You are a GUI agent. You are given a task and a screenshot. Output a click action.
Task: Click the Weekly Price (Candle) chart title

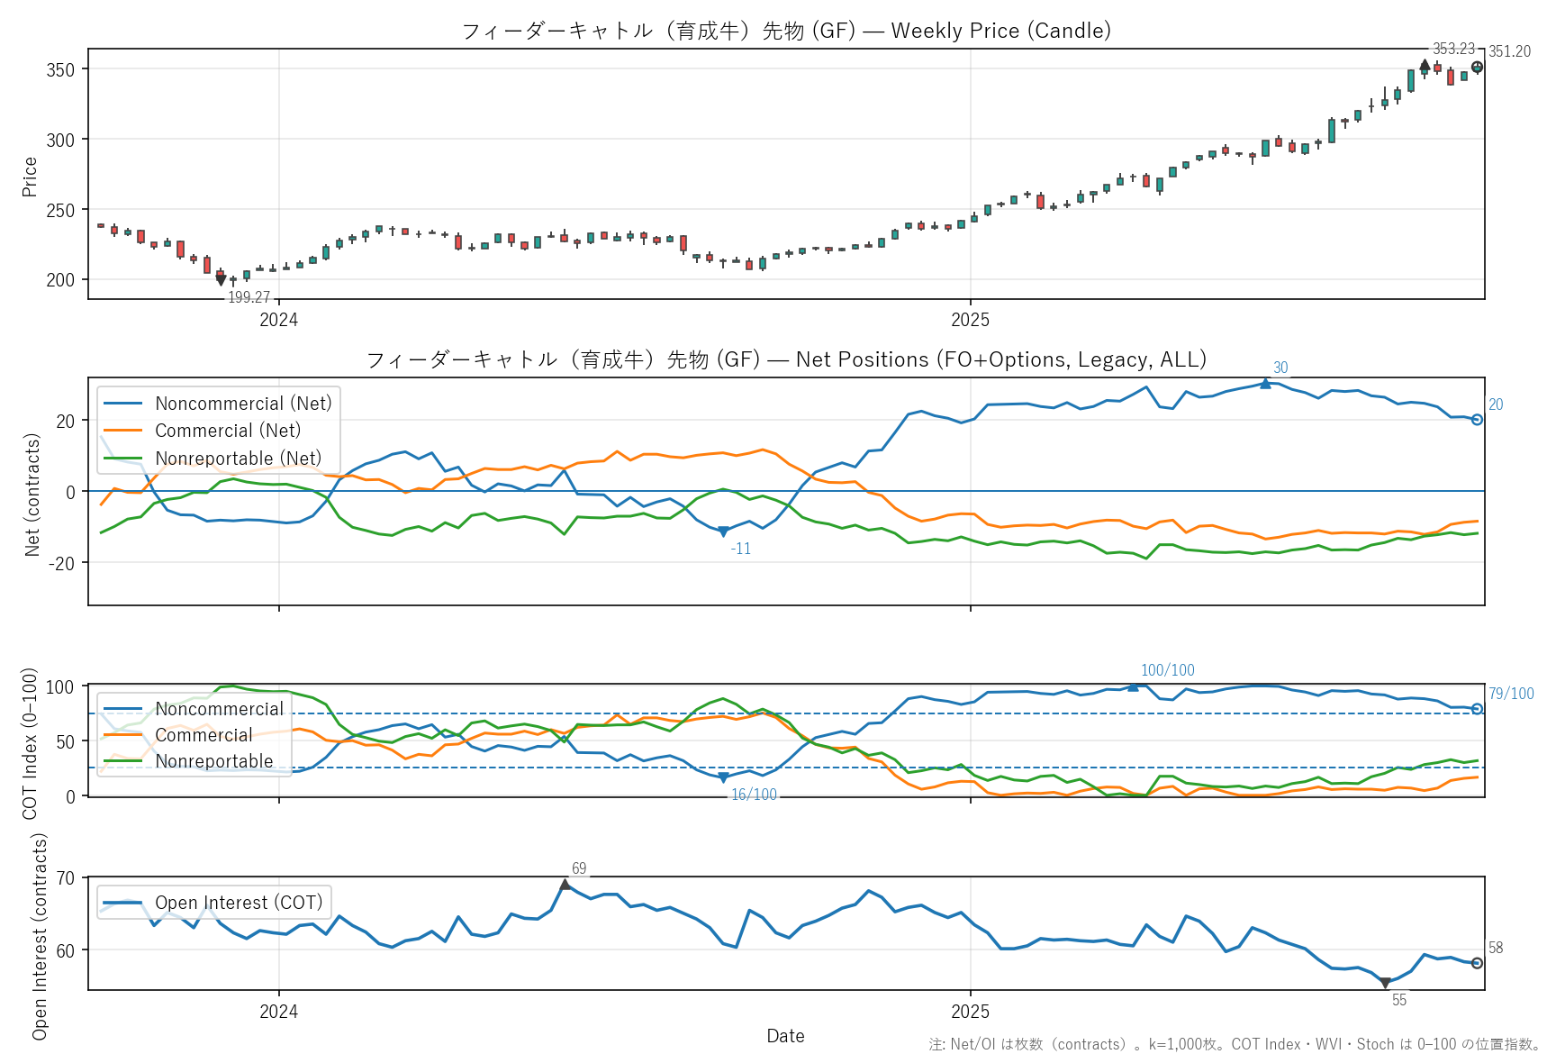(786, 31)
